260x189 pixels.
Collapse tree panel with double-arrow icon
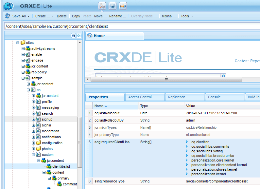coord(79,36)
